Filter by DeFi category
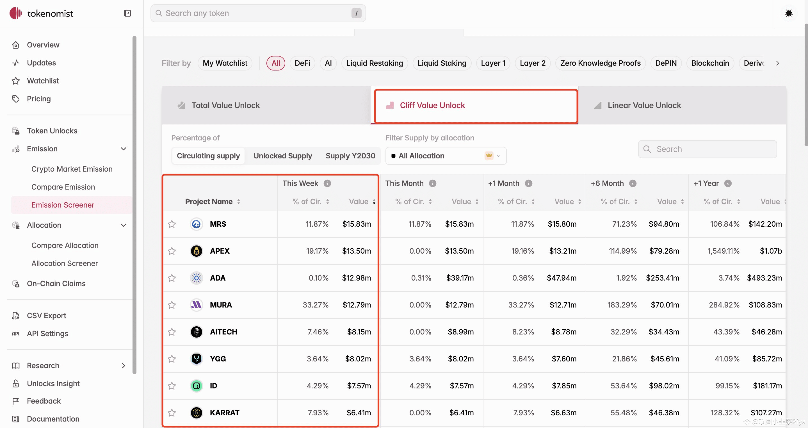 point(302,63)
